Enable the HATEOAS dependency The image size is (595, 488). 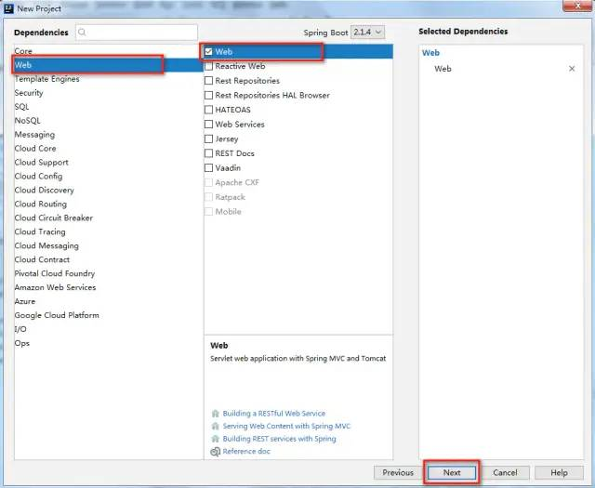pos(208,110)
